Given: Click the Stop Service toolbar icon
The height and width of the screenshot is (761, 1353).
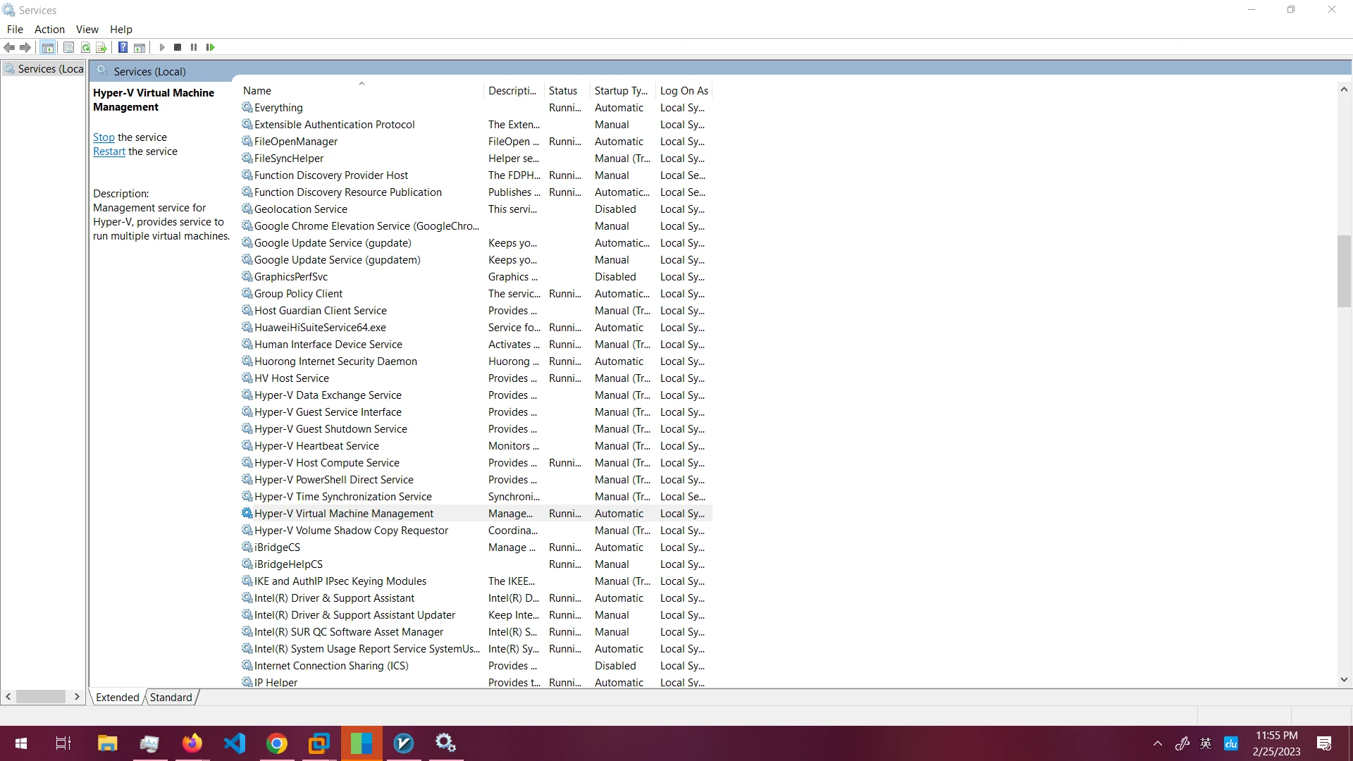Looking at the screenshot, I should pos(178,47).
